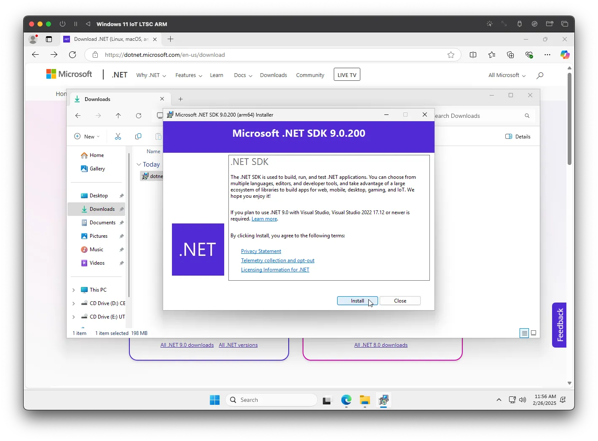
Task: Click the Windows taskbar Search box
Action: tap(272, 400)
